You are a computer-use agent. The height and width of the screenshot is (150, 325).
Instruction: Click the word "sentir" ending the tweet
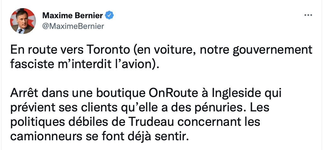[x=174, y=137]
